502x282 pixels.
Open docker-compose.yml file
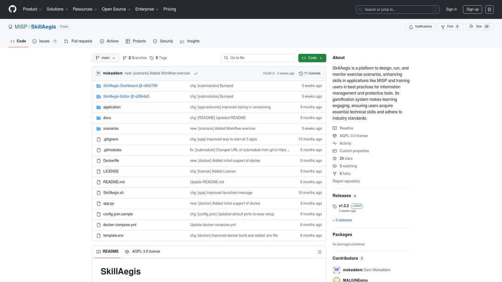pyautogui.click(x=120, y=225)
